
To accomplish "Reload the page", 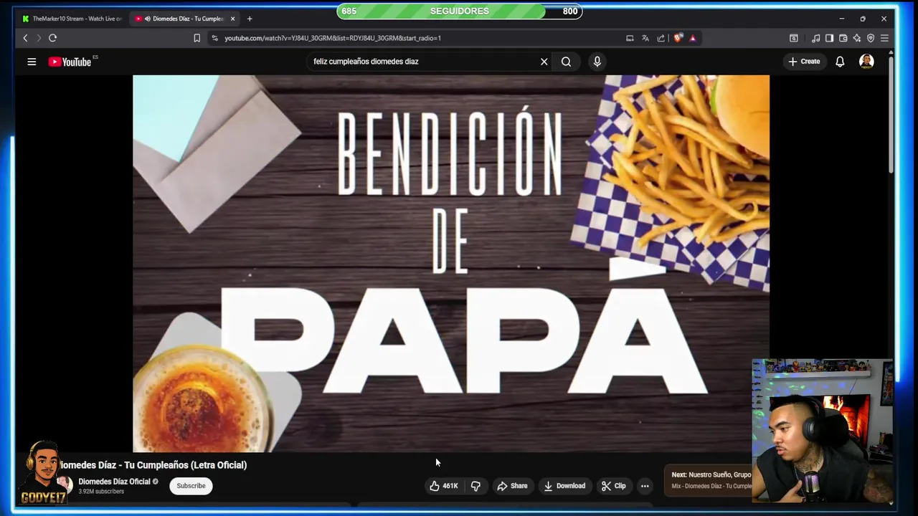I will tap(52, 38).
